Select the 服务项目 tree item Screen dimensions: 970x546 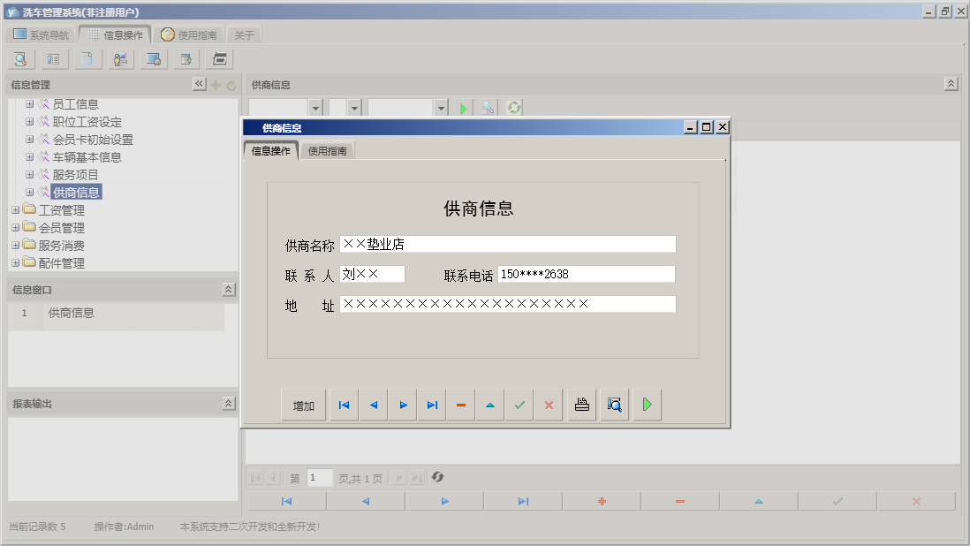(75, 175)
